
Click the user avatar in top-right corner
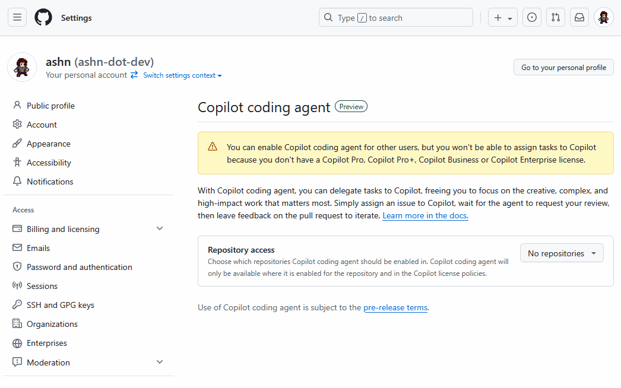point(604,18)
